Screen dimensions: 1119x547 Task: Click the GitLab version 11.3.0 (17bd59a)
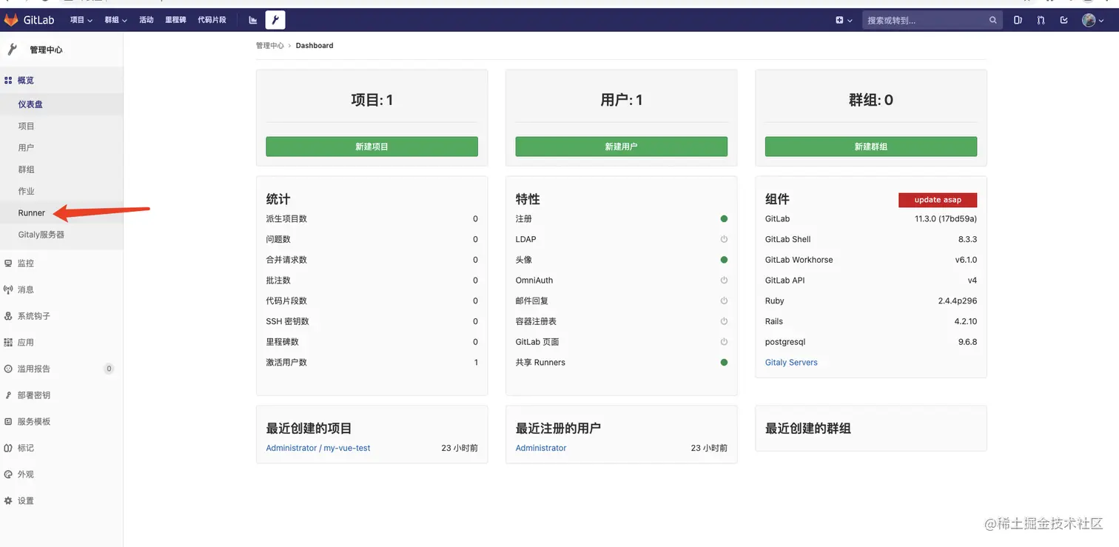point(946,219)
